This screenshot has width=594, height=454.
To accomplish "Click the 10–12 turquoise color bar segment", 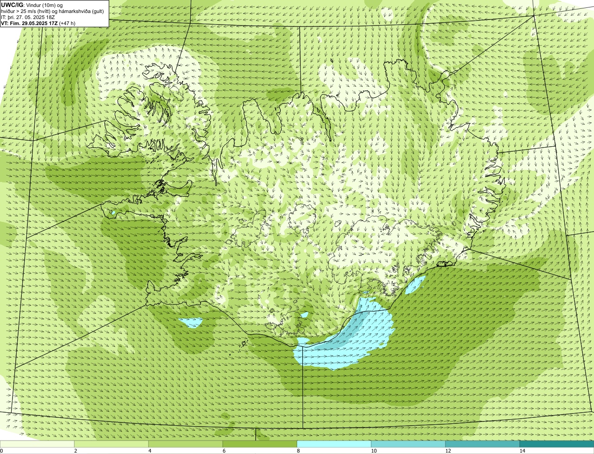I will pyautogui.click(x=408, y=444).
